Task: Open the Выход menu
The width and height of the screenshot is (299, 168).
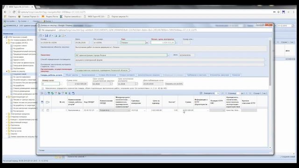Action: [48, 21]
